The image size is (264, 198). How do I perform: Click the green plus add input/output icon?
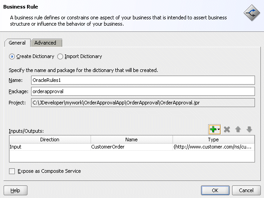click(x=213, y=129)
